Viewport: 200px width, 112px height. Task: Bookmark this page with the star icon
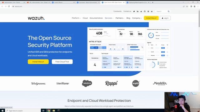click(x=187, y=6)
